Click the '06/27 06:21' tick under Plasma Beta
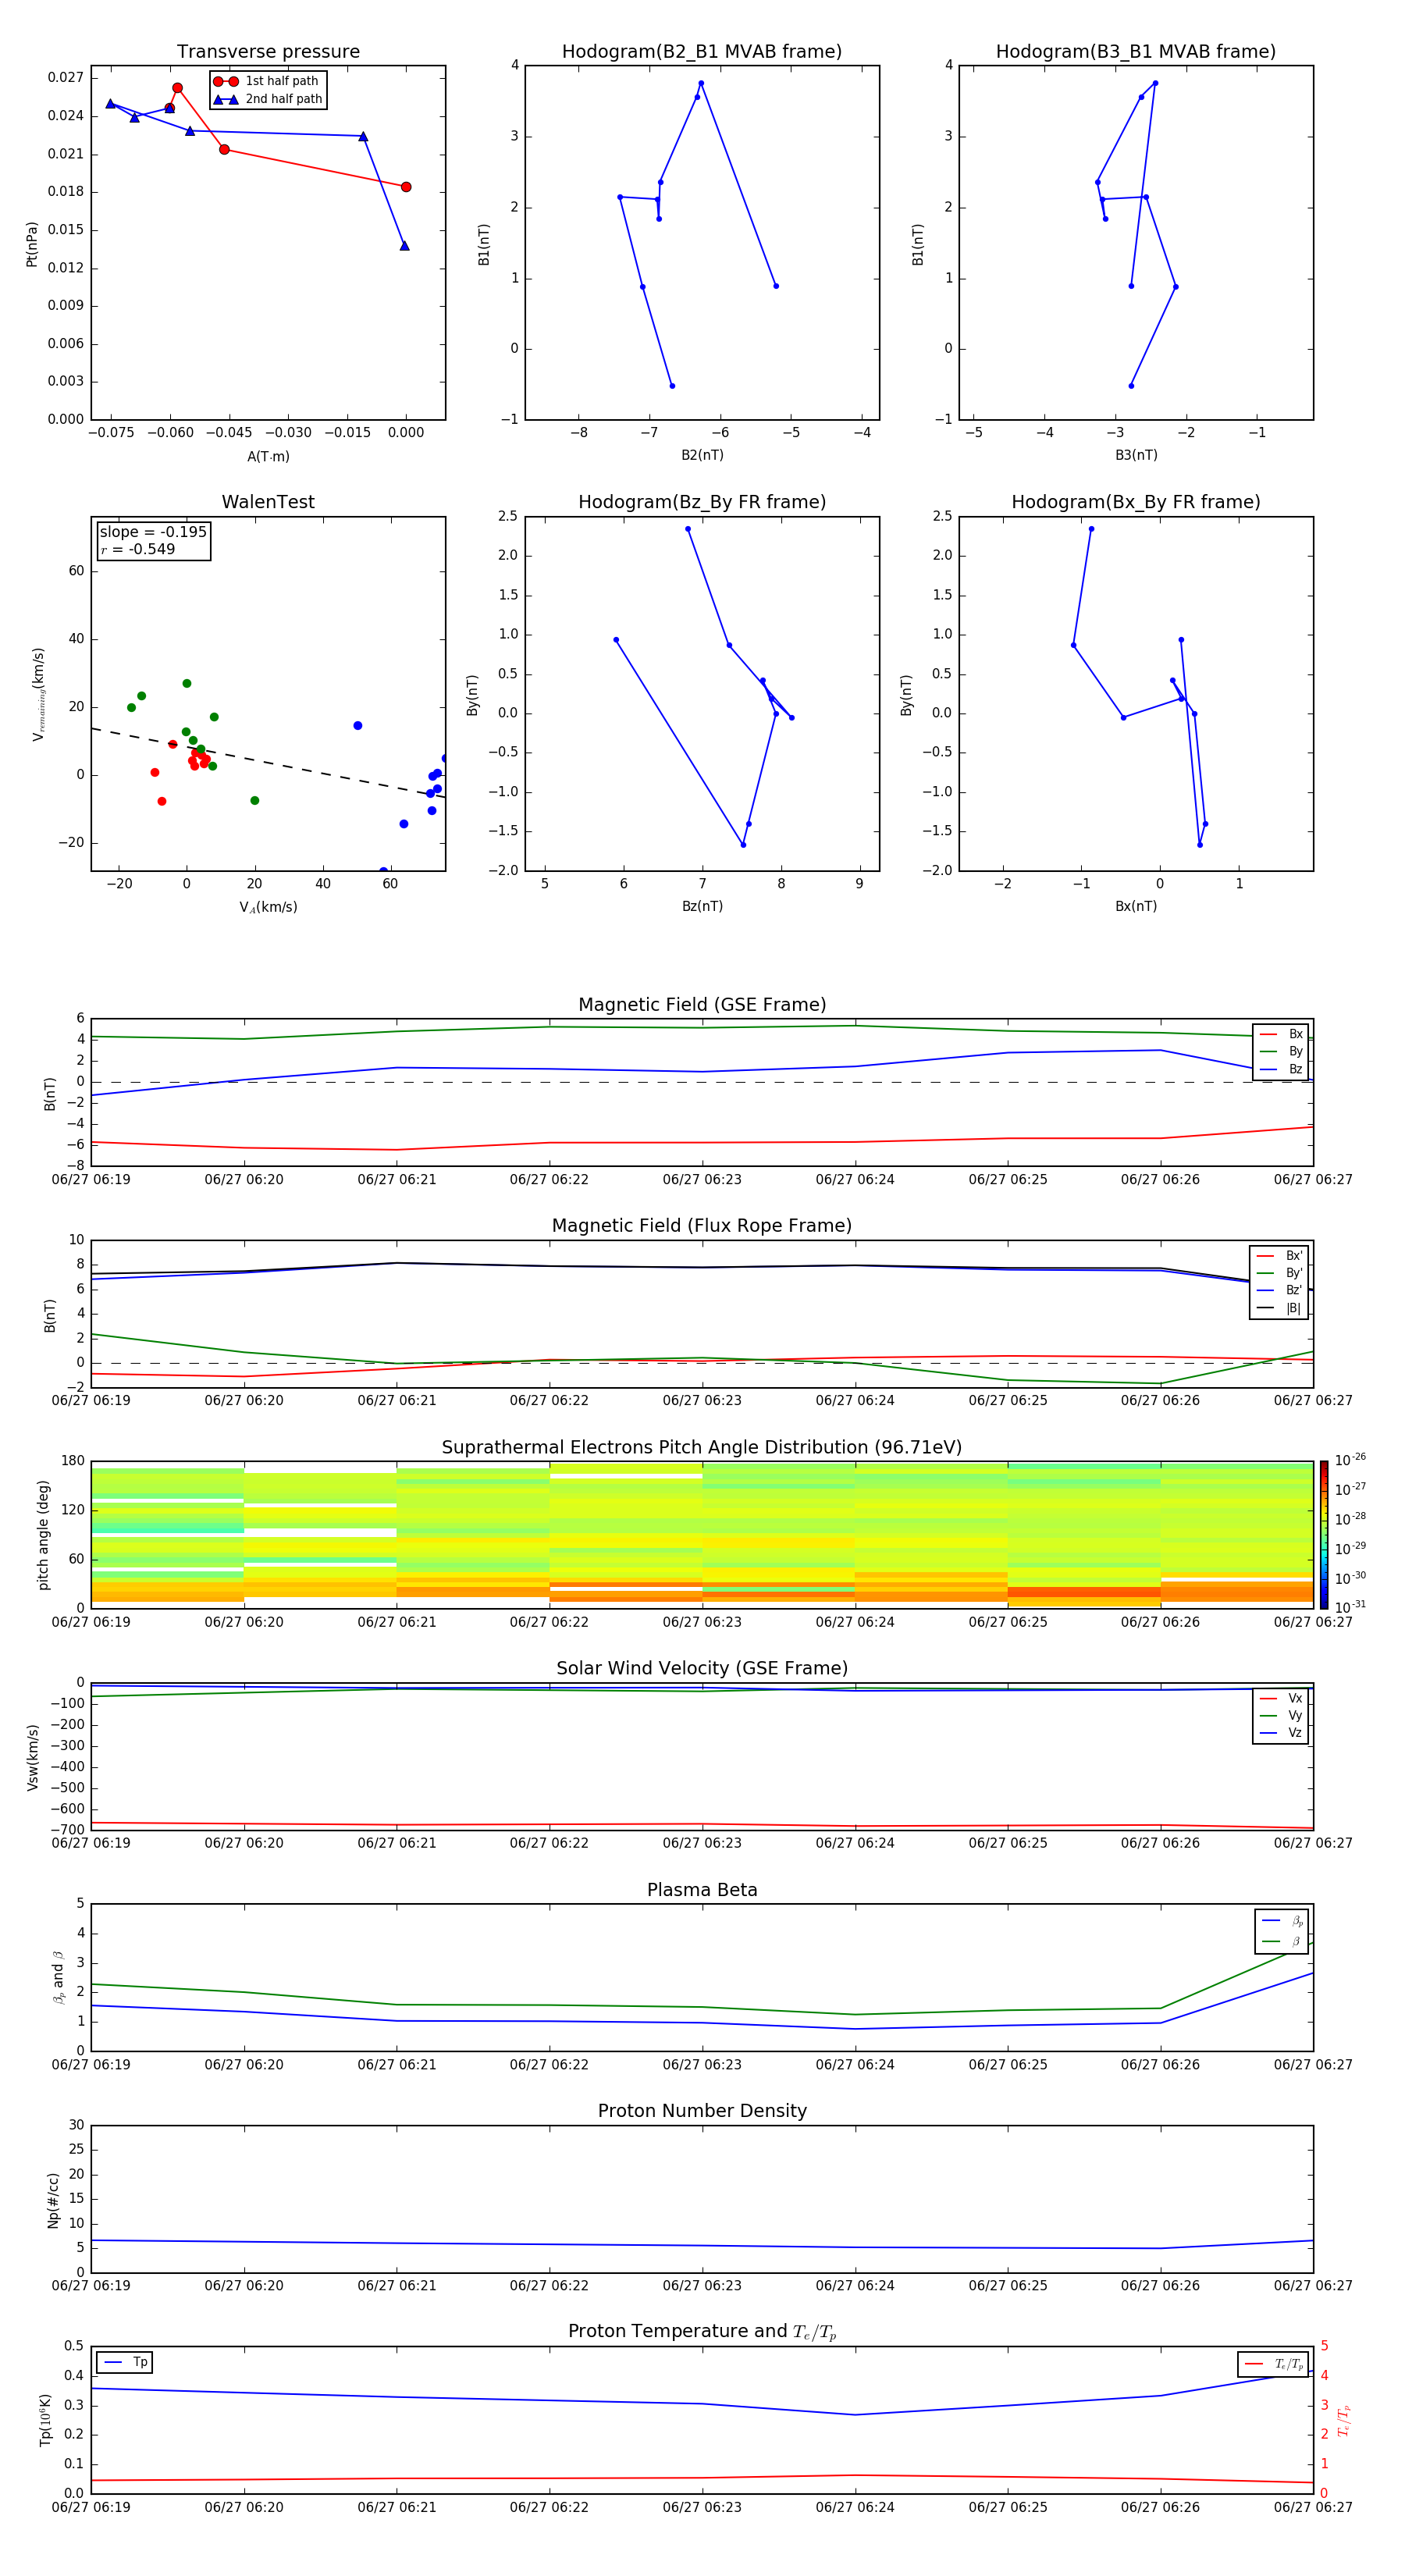The height and width of the screenshot is (2576, 1405). point(397,2065)
